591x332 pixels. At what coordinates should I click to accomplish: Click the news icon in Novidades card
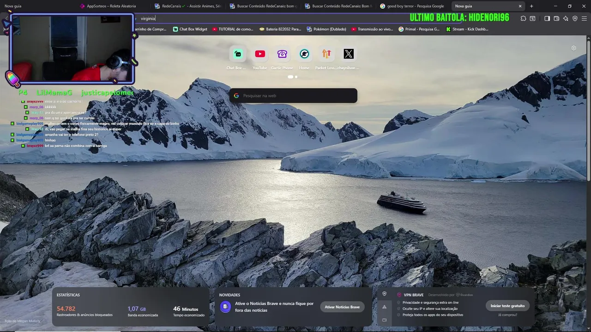click(x=225, y=307)
